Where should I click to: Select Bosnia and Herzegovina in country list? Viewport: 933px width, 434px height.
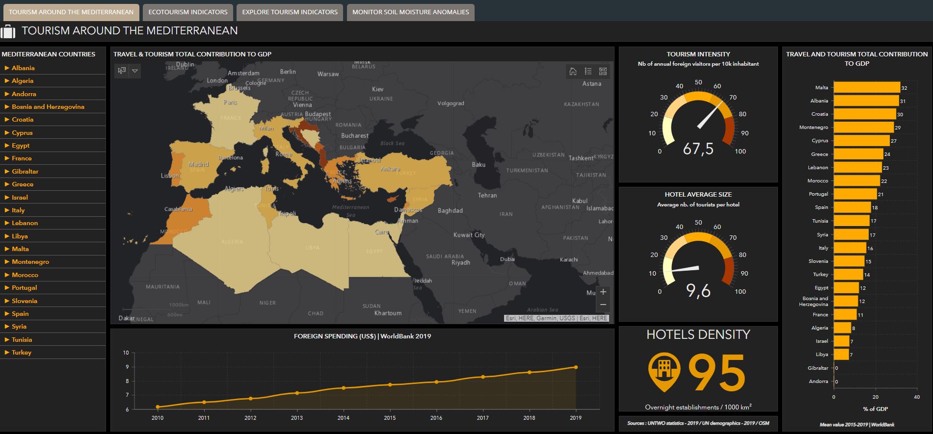point(48,107)
